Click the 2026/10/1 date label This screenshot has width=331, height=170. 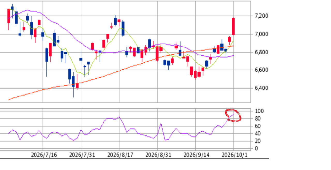click(235, 155)
